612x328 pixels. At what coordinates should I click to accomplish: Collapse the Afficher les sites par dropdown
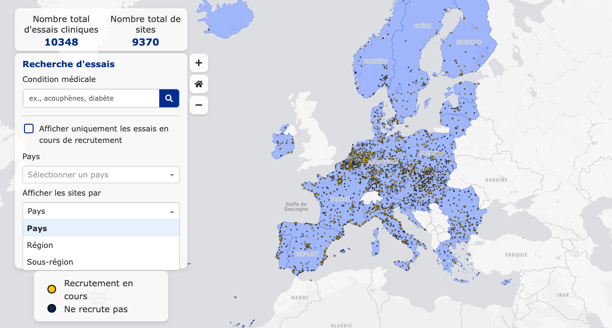[101, 211]
